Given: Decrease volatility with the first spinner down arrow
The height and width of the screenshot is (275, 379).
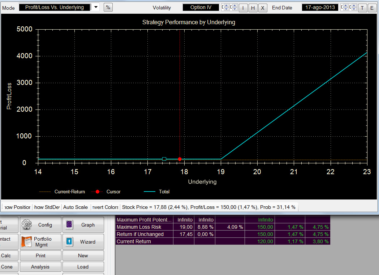Looking at the screenshot, I should [x=227, y=9].
